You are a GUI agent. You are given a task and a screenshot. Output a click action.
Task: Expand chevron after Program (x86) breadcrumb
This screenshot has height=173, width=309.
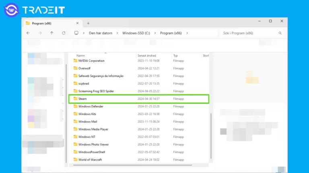187,33
